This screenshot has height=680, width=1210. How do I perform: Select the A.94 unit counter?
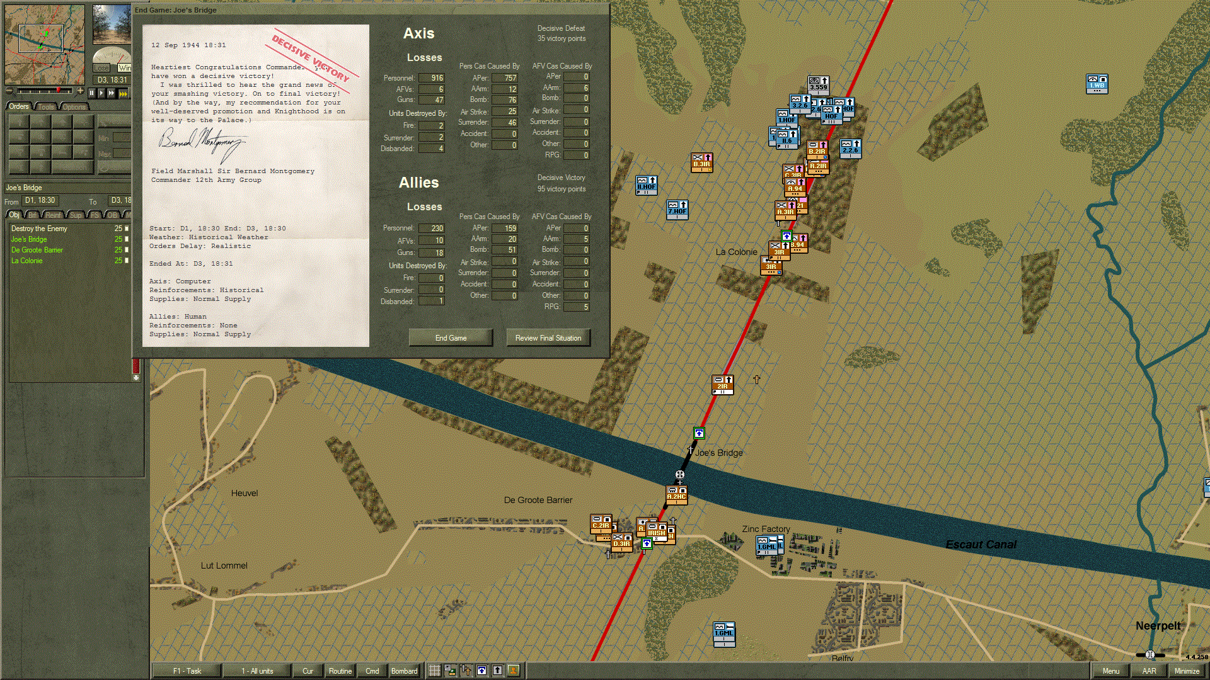[795, 187]
